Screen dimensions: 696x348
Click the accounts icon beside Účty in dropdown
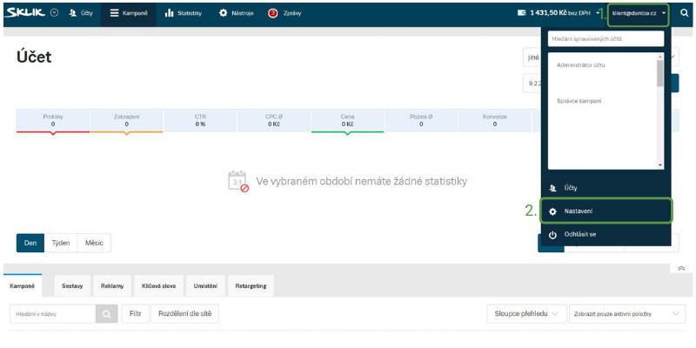click(552, 188)
